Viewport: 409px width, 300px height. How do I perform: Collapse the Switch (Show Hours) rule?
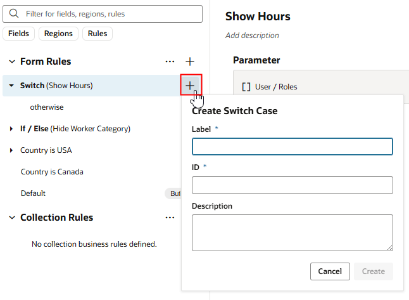11,86
